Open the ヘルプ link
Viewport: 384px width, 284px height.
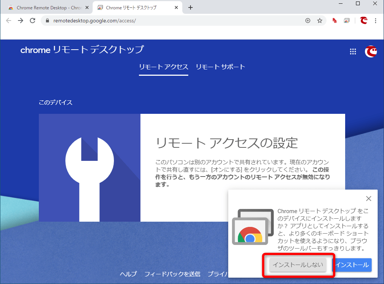coord(128,274)
